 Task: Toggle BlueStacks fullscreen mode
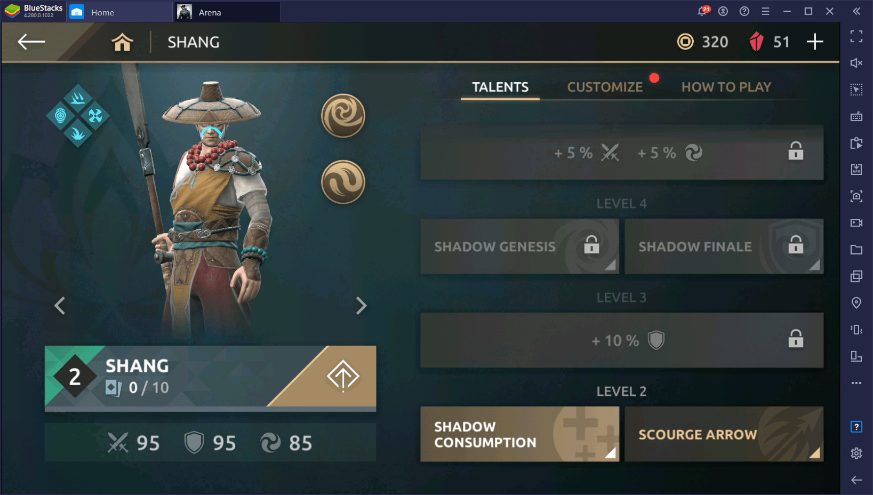coord(856,36)
